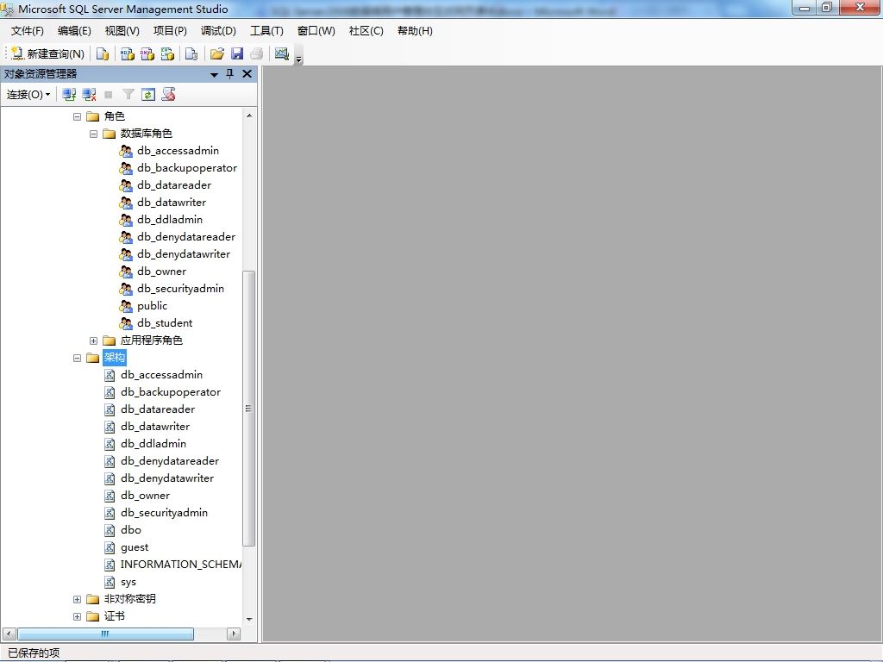Click the Activity Monitor toolbar icon
This screenshot has height=662, width=883.
(x=282, y=53)
